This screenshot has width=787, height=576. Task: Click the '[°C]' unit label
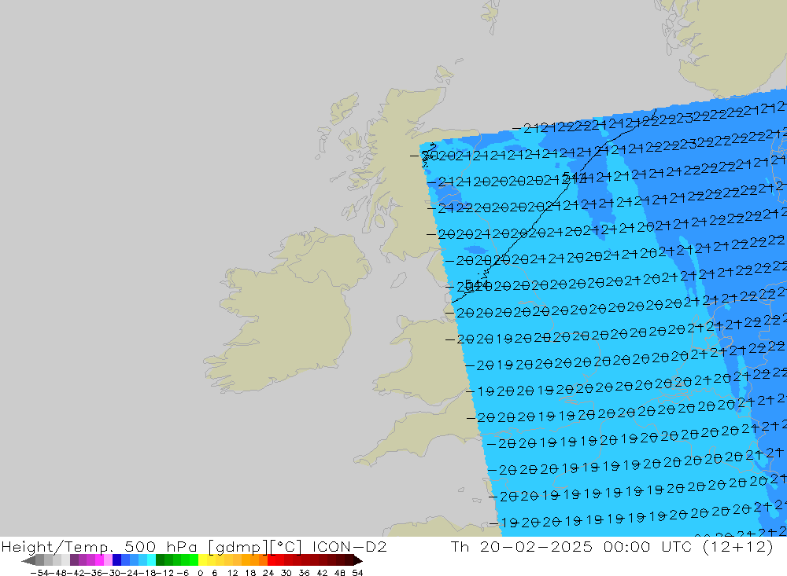(285, 547)
